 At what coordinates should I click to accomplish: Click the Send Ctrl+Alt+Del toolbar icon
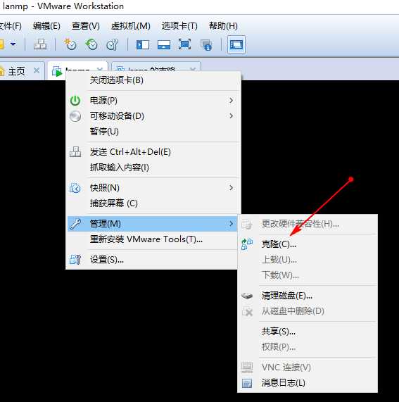(40, 44)
